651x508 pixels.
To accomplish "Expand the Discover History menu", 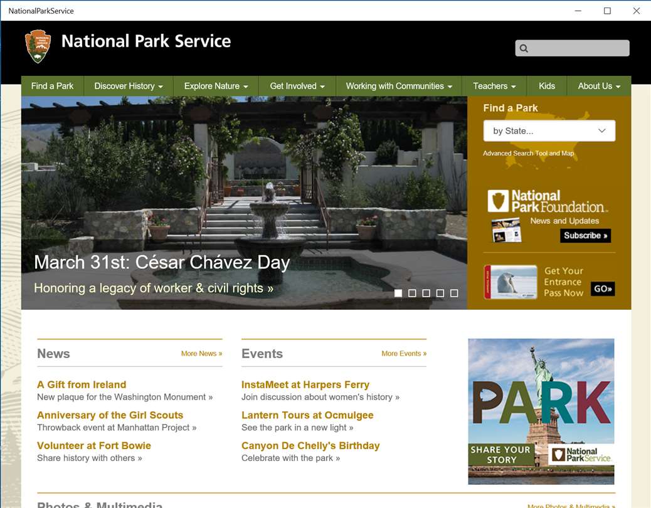I will point(129,86).
